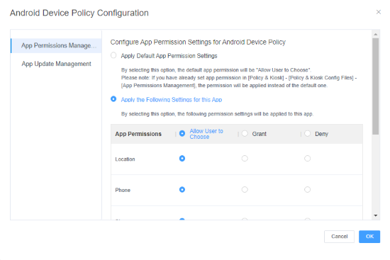This screenshot has width=390, height=260.
Task: Click the Grant column label text
Action: [x=259, y=134]
